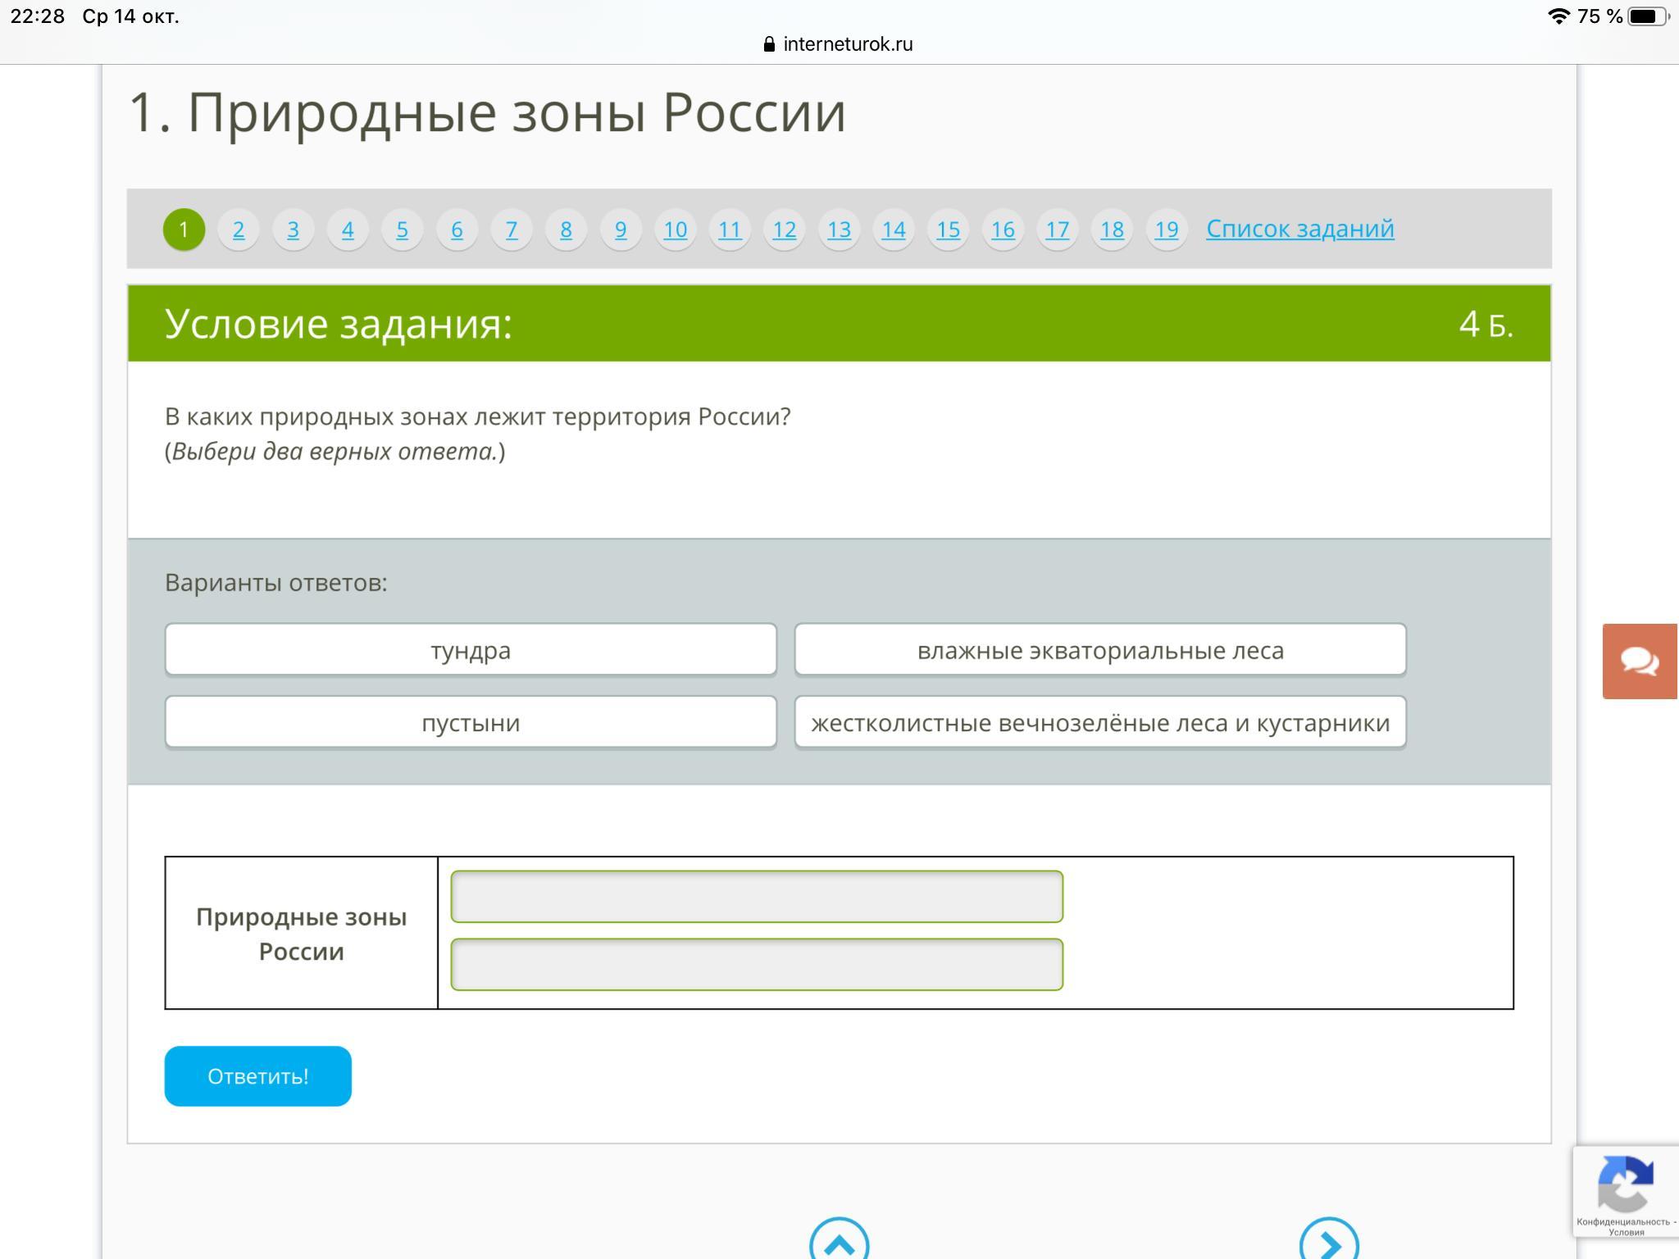Open the orange chat support icon
The image size is (1679, 1259).
coord(1640,661)
